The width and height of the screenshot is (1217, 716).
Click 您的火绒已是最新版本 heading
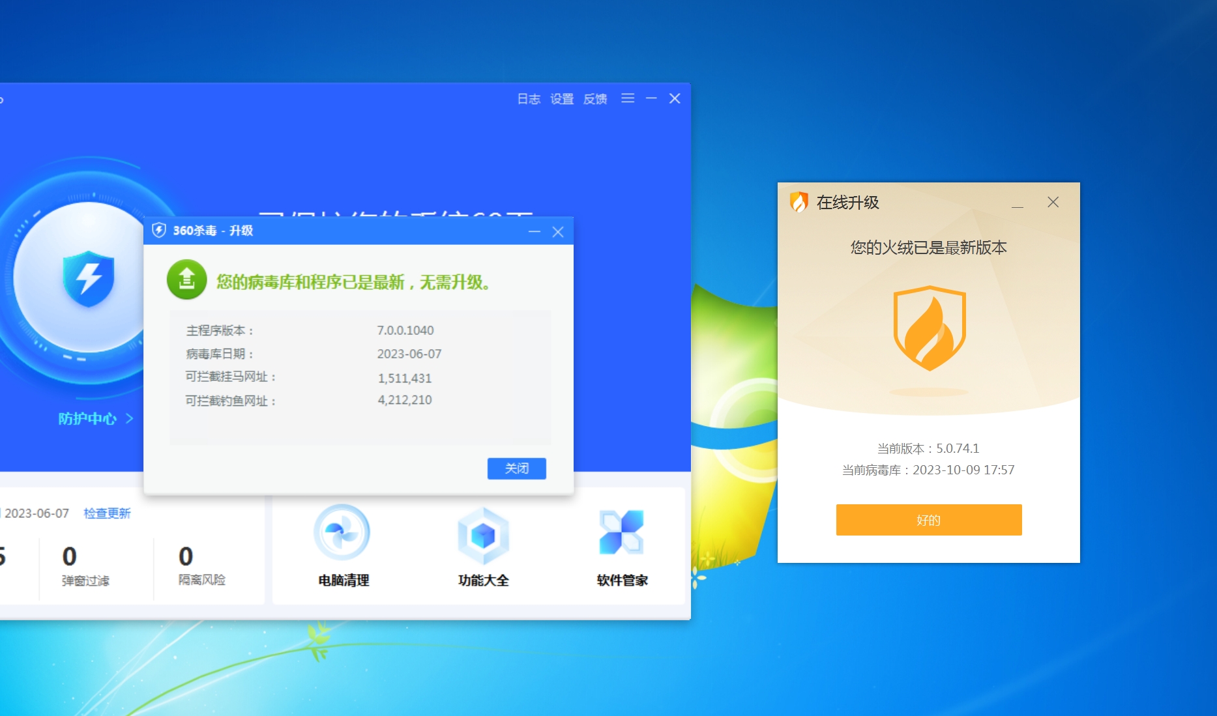(x=929, y=248)
